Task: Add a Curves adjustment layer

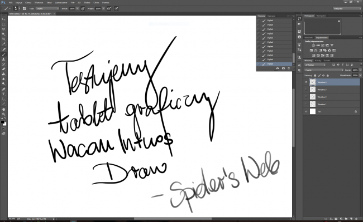Action: (x=323, y=45)
